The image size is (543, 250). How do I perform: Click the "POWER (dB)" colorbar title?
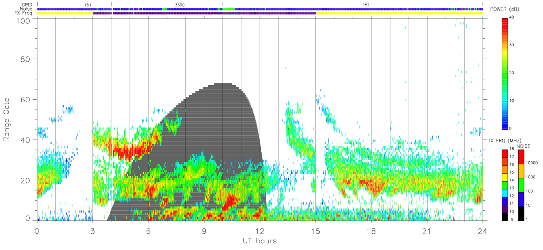tap(505, 10)
